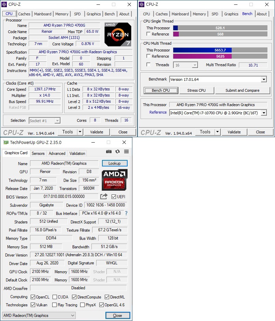The height and width of the screenshot is (321, 275).
Task: Toggle the Vulkan checkbox
Action: [x=33, y=305]
